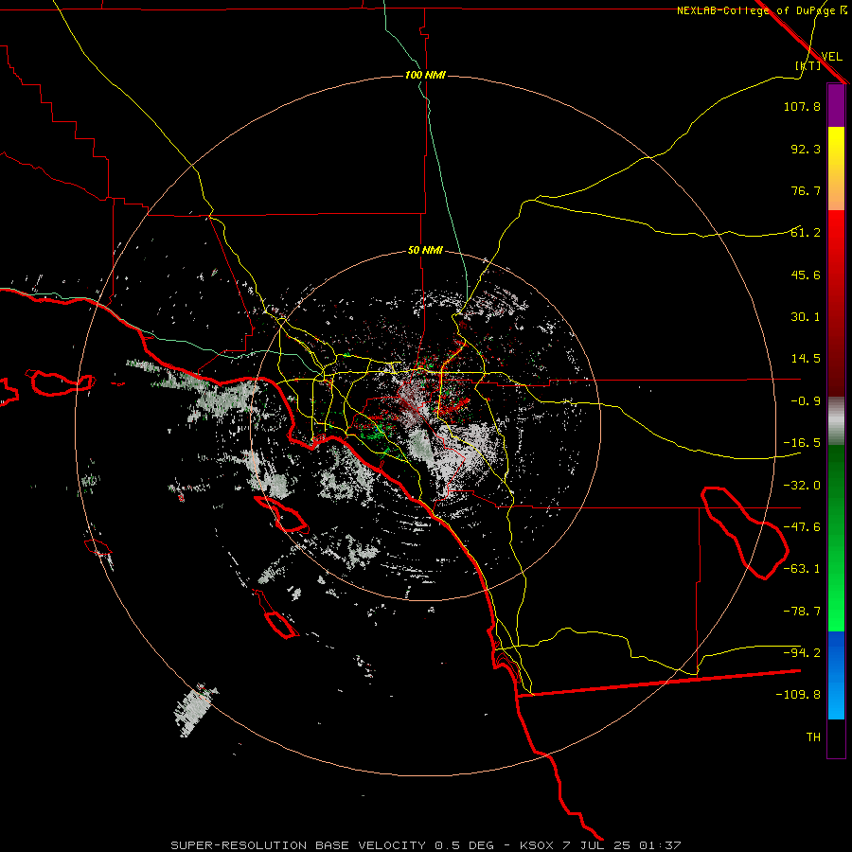
Task: Click the NEXLAB-College of DuPage credit text
Action: (x=761, y=10)
